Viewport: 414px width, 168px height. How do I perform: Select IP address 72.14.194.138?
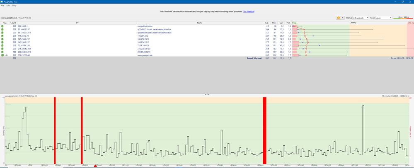24,46
